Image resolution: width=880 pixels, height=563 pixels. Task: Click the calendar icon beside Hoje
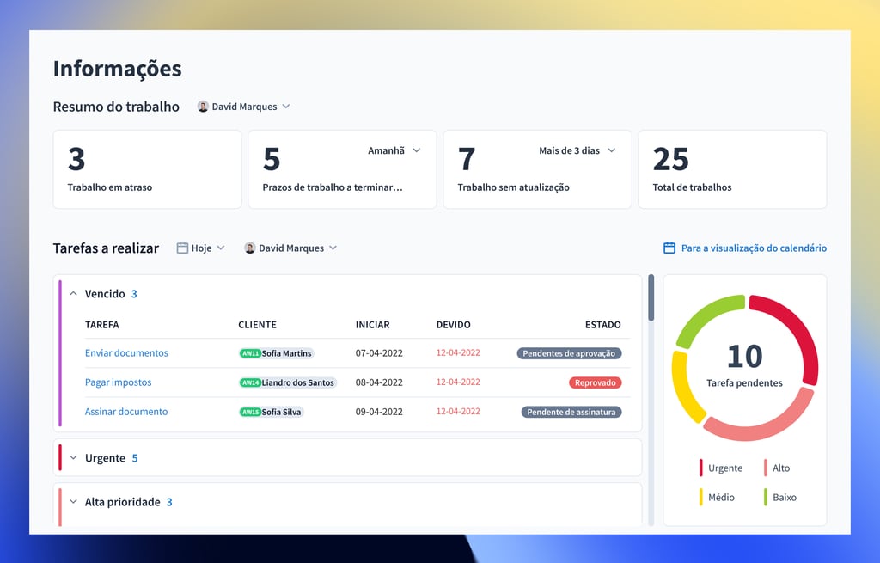182,248
